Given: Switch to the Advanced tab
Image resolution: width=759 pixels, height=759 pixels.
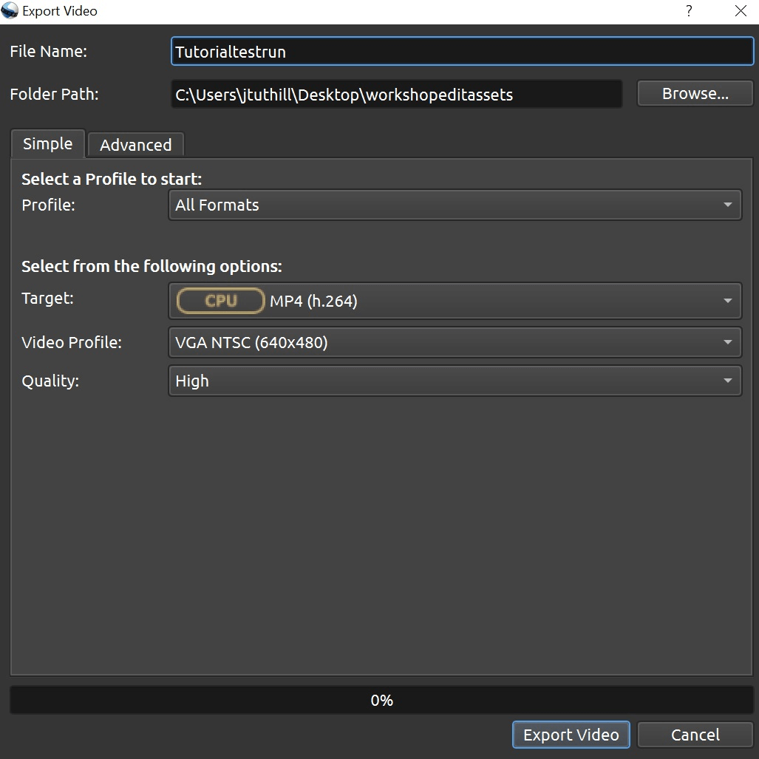Looking at the screenshot, I should [135, 145].
